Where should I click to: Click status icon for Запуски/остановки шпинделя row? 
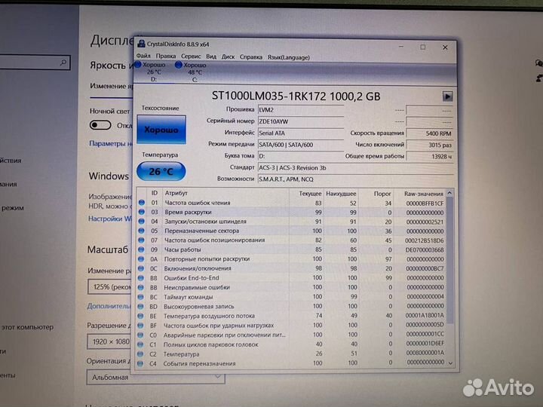[x=141, y=221]
